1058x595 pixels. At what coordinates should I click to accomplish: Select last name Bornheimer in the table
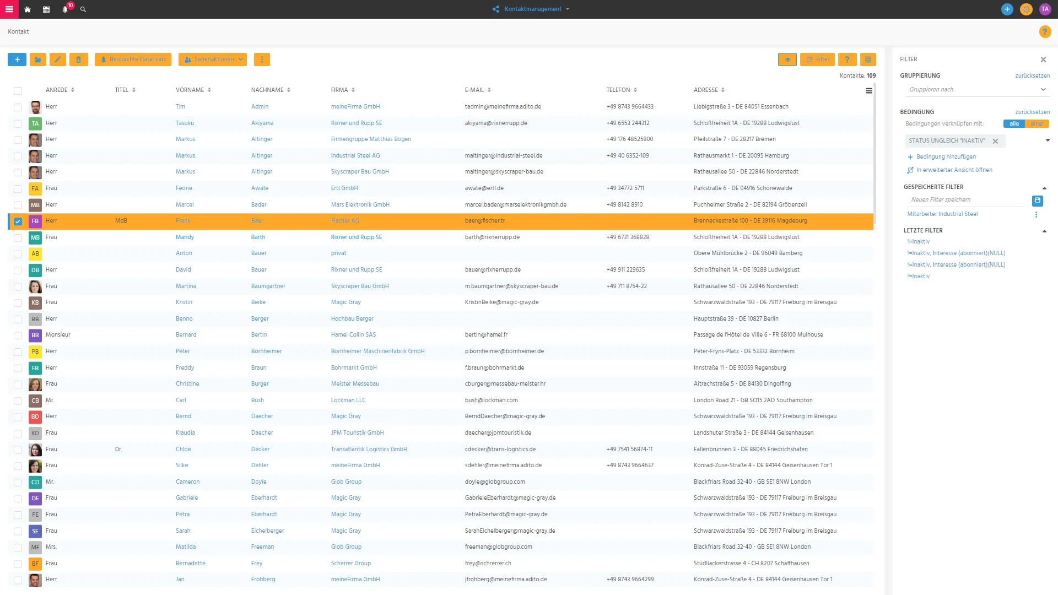(267, 351)
